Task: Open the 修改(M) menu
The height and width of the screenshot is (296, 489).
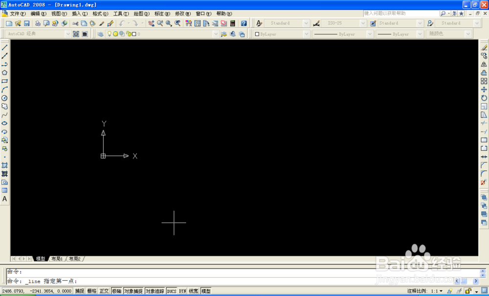Action: (183, 14)
